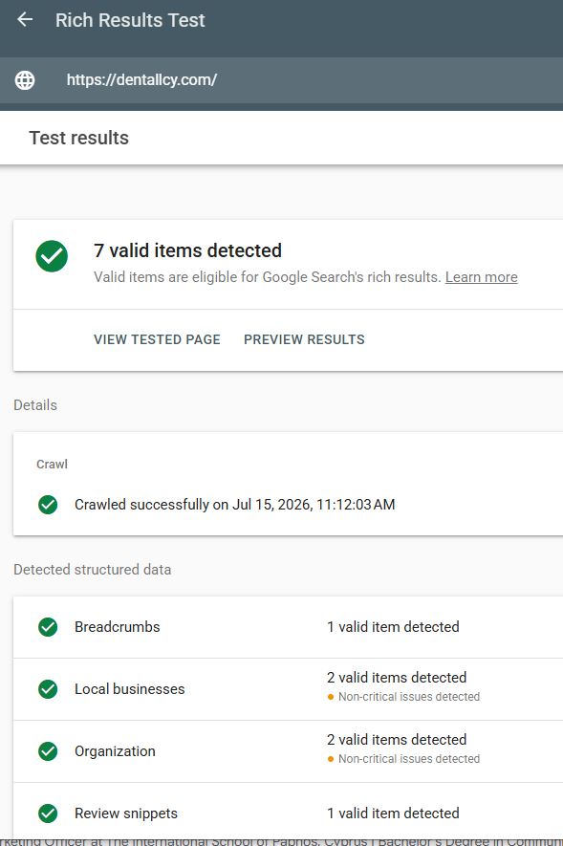Expand the Breadcrumbs structured data row
This screenshot has height=846, width=563.
point(288,627)
